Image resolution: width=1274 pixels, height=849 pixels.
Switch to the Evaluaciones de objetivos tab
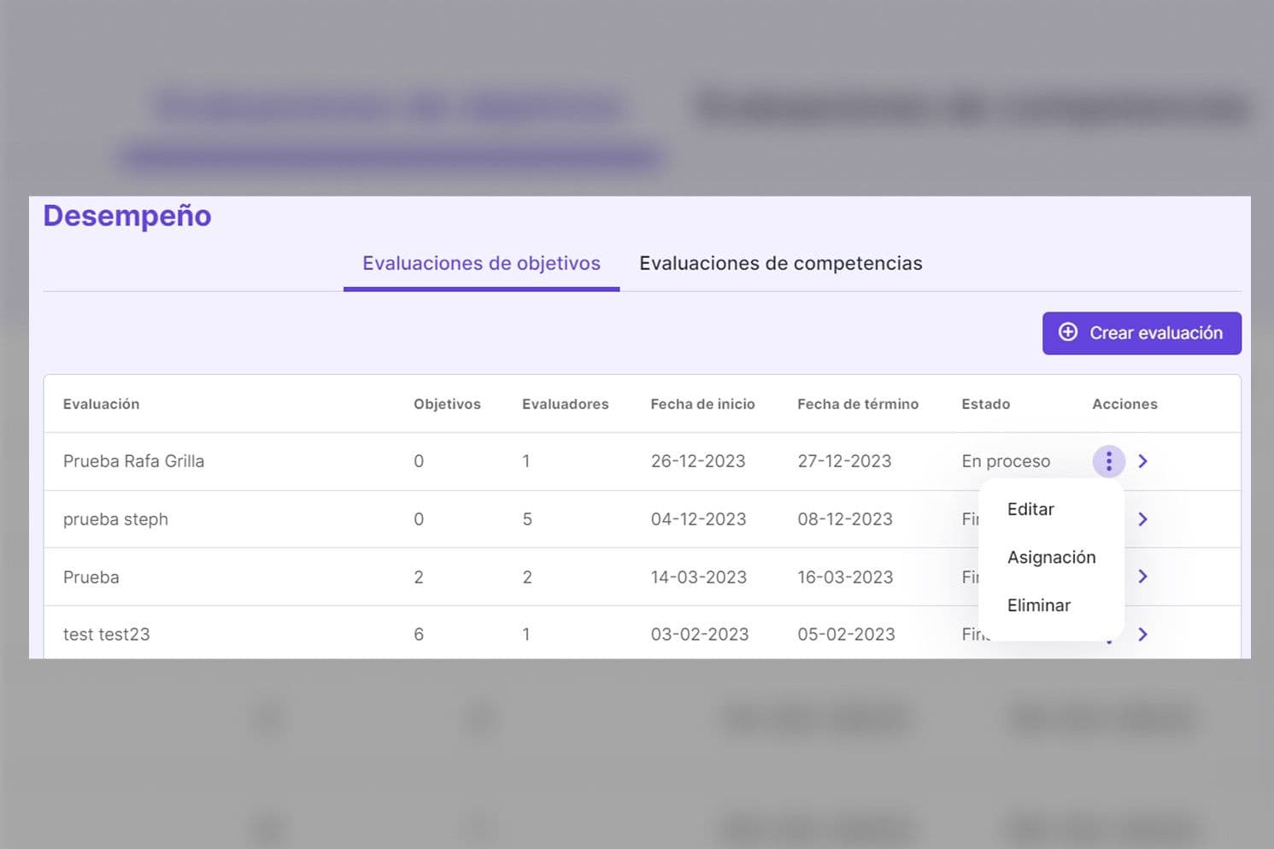480,263
